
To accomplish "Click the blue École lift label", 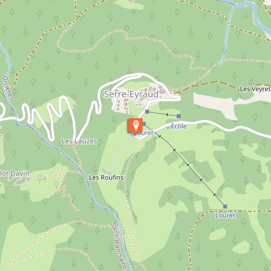I will coord(179,126).
